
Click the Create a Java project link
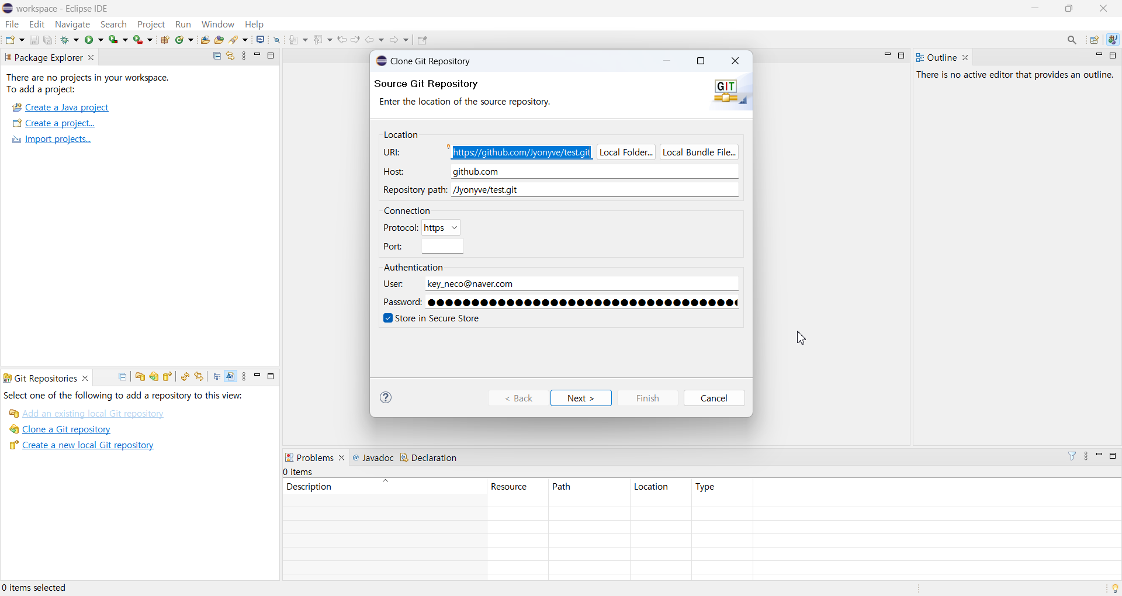coord(67,108)
